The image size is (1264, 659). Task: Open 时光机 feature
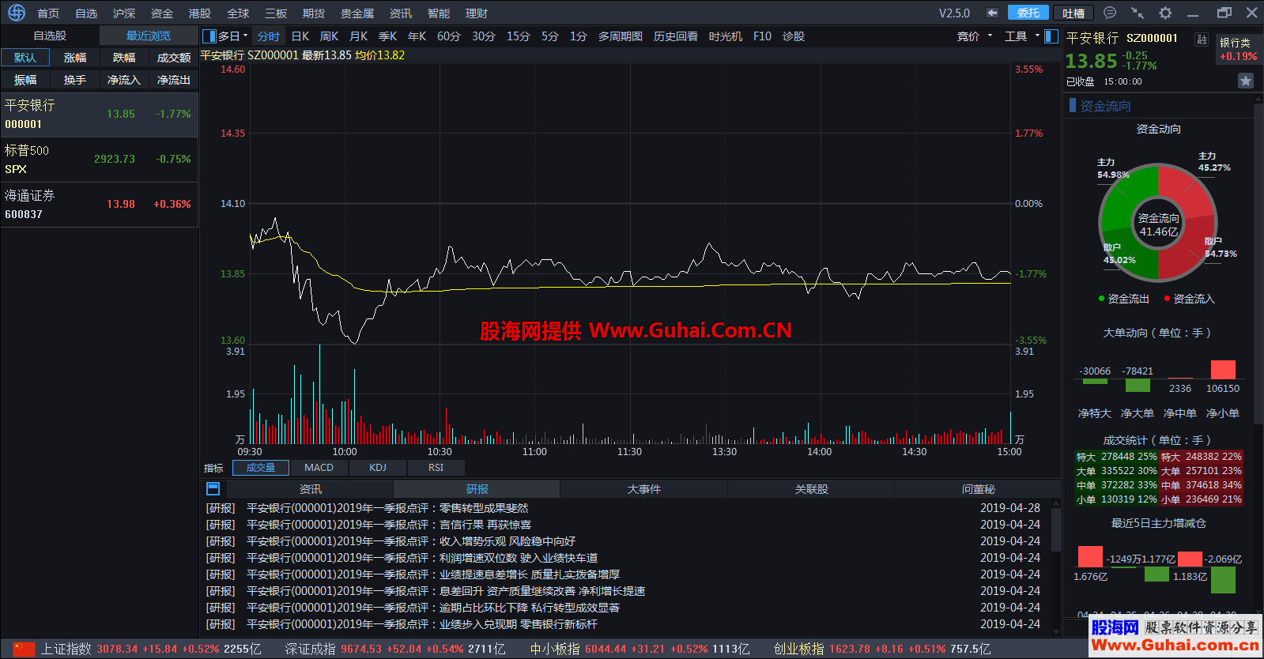pos(726,36)
